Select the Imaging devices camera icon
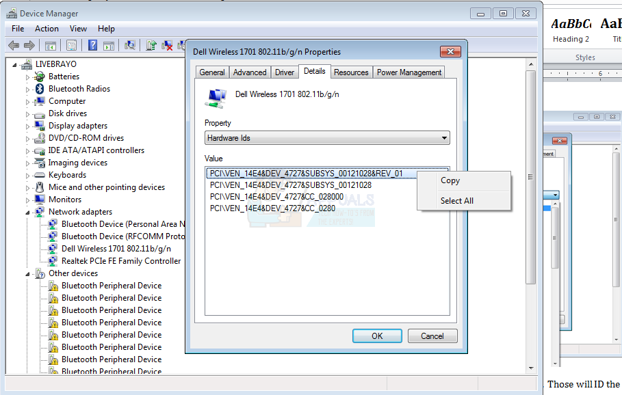 pyautogui.click(x=39, y=163)
